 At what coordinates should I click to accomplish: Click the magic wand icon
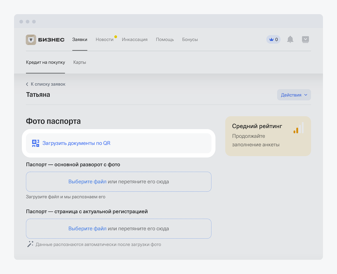tap(30, 244)
